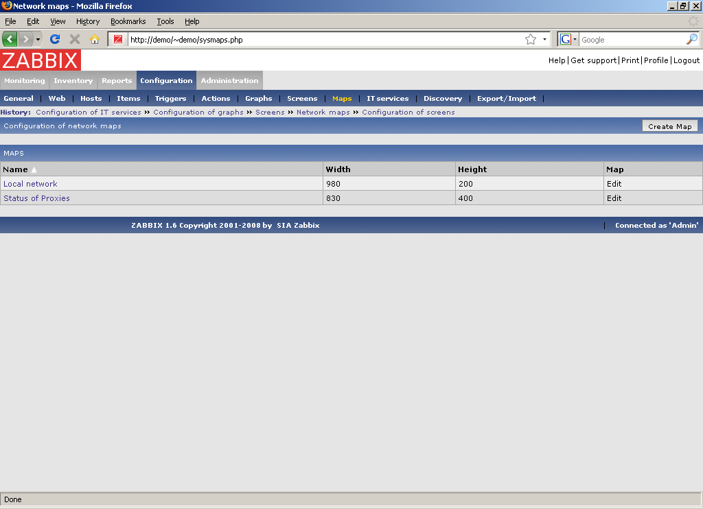Viewport: 703px width, 509px height.
Task: Open the Local network map link
Action: click(30, 184)
